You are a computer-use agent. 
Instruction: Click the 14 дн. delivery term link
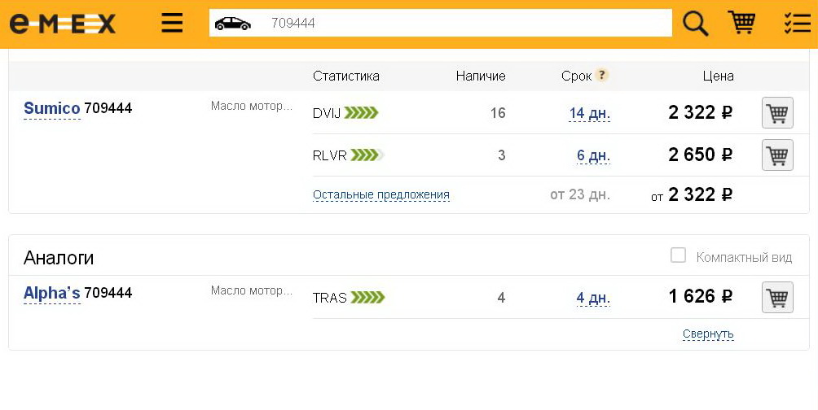click(x=590, y=113)
